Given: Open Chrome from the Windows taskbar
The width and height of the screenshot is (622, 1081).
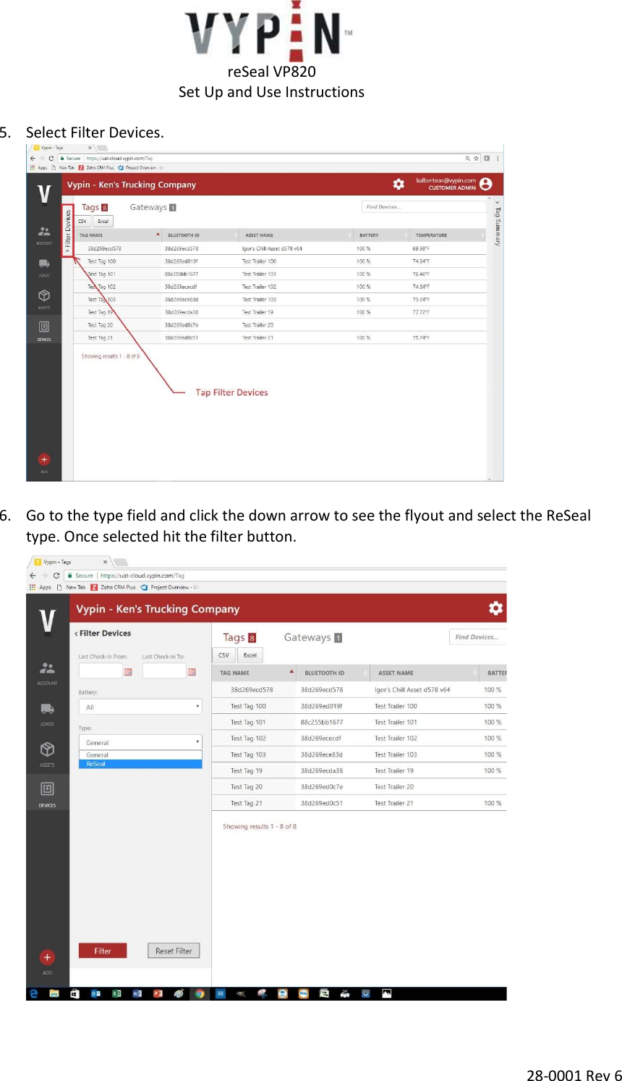Looking at the screenshot, I should 200,993.
